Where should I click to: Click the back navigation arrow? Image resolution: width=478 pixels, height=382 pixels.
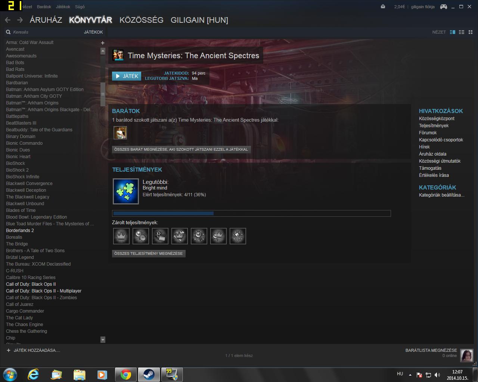pos(7,20)
